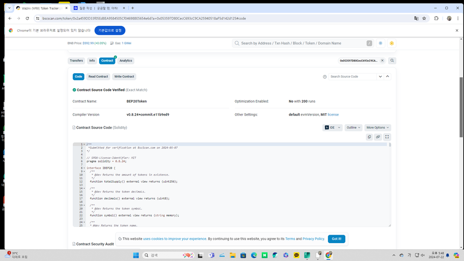
Task: Open the Analytics tab
Action: 126,61
